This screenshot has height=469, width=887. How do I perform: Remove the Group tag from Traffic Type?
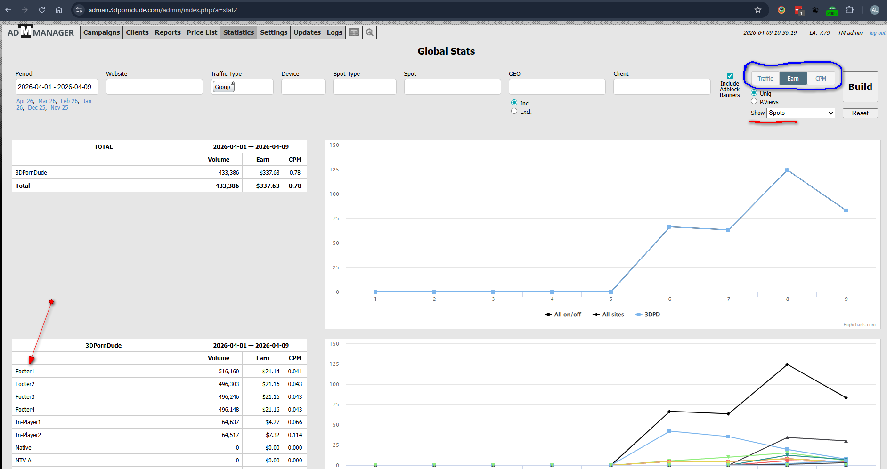(x=232, y=83)
